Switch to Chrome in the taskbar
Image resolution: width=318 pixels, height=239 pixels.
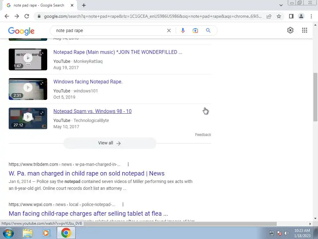point(66,233)
